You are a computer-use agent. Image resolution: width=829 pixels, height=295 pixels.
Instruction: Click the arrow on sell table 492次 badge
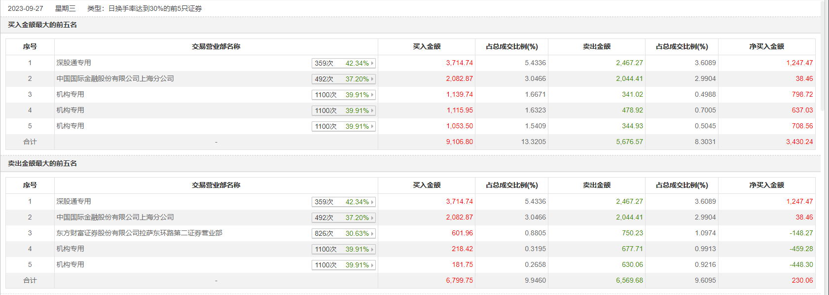(372, 218)
